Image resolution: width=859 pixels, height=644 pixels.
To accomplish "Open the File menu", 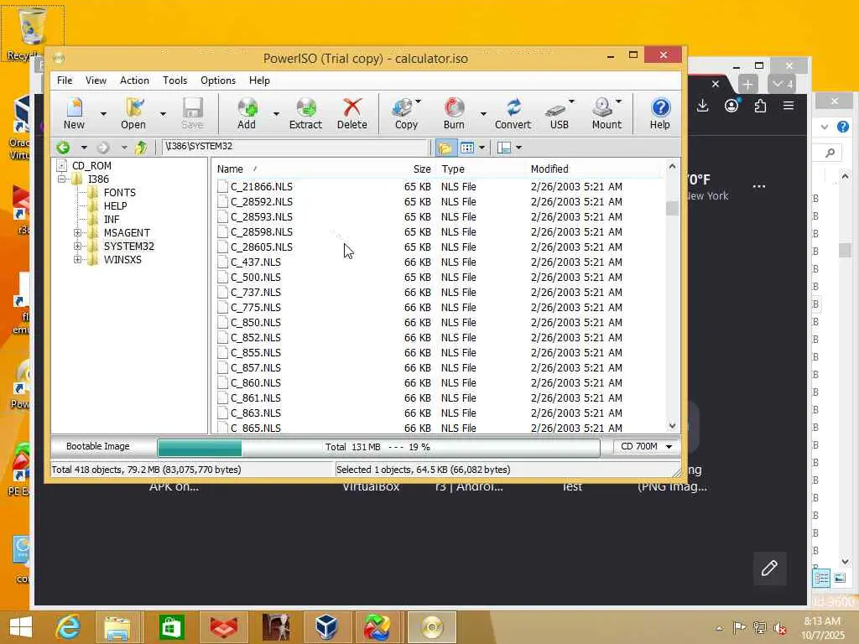I will click(65, 80).
